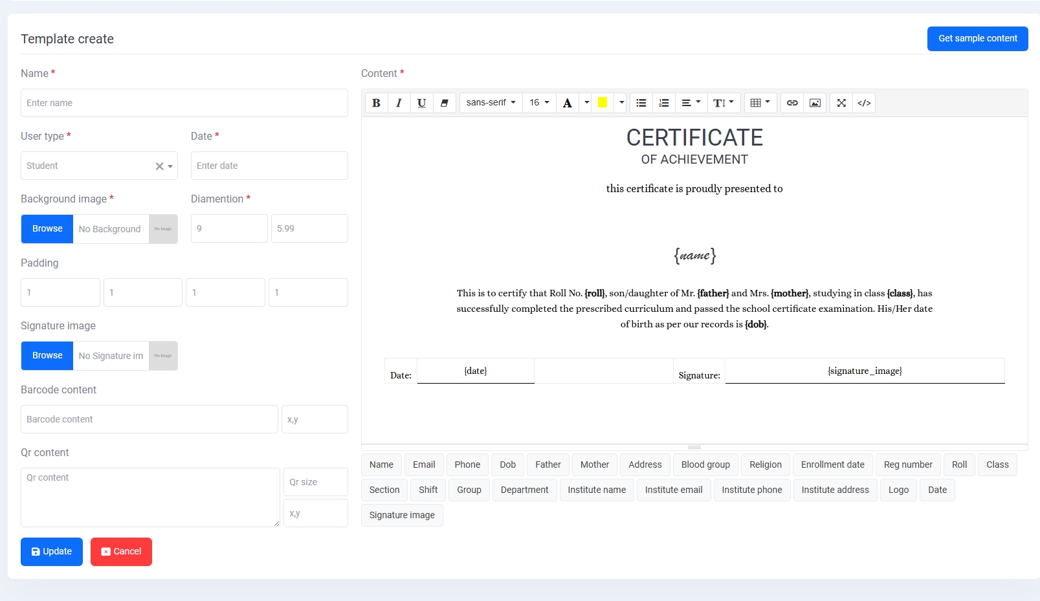Image resolution: width=1040 pixels, height=601 pixels.
Task: Click the yellow highlight color swatch
Action: (x=602, y=103)
